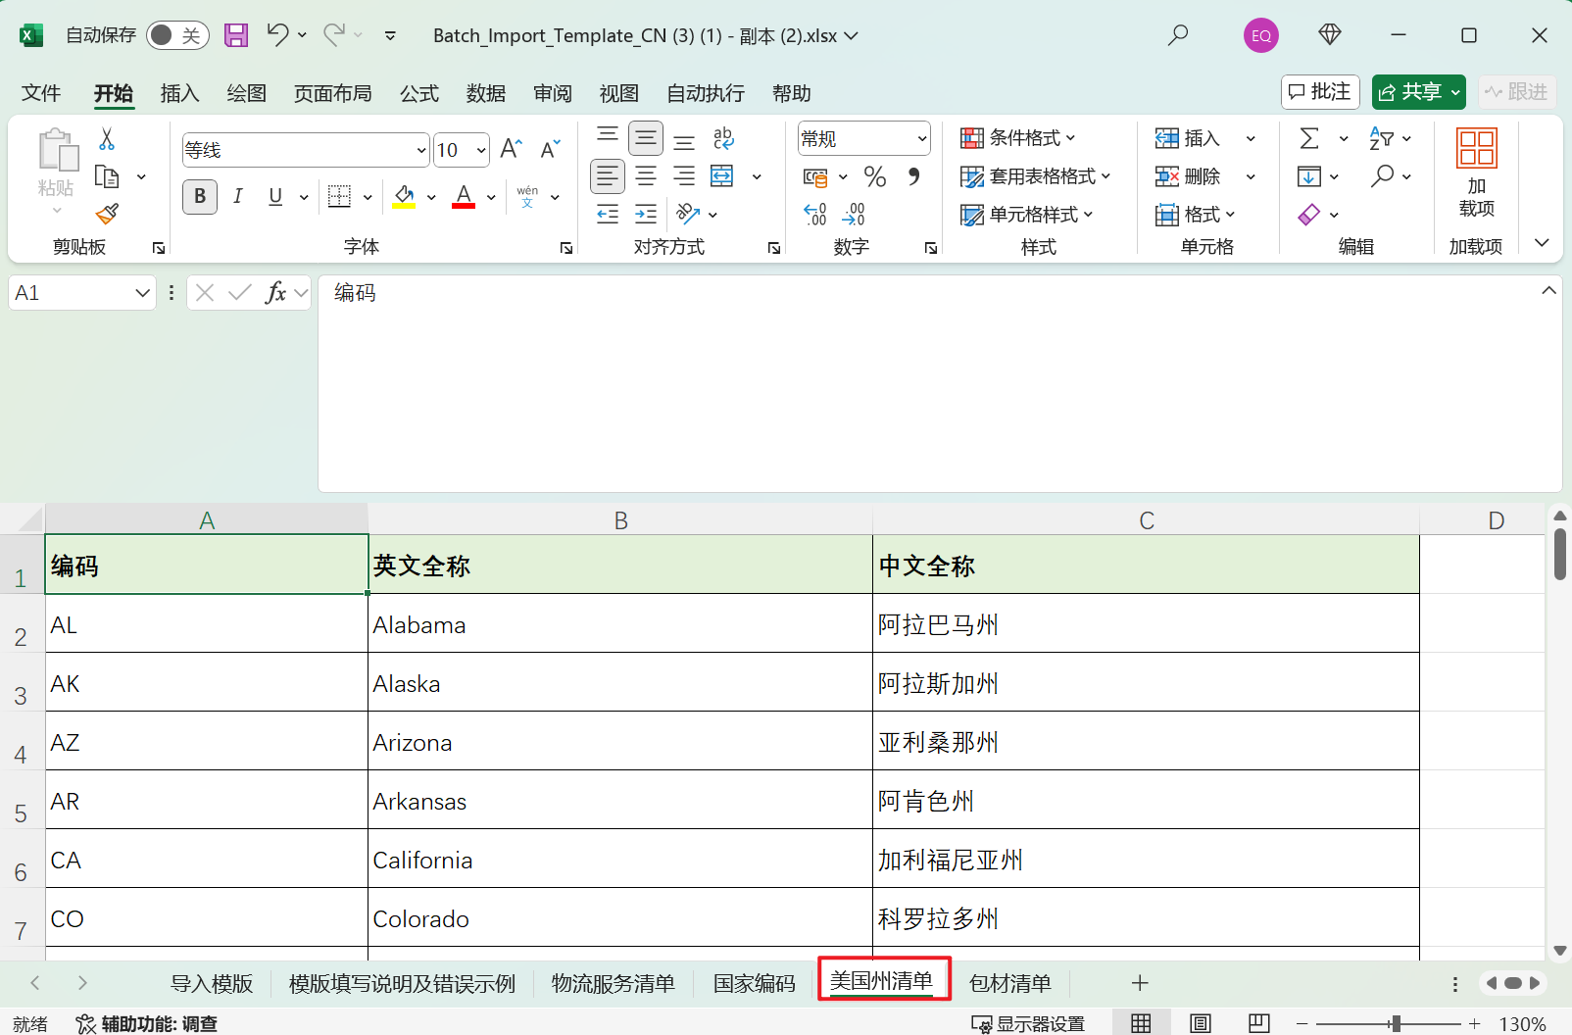Click the Cut scissors icon

[107, 139]
